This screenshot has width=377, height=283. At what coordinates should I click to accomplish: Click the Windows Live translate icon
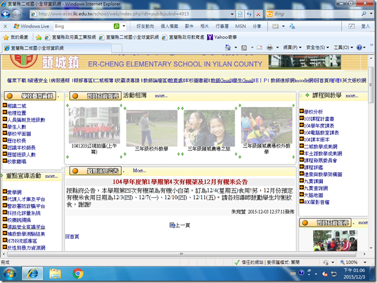pos(292,26)
